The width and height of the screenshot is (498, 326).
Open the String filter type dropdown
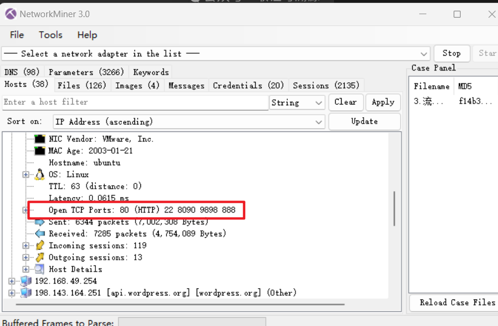[319, 102]
